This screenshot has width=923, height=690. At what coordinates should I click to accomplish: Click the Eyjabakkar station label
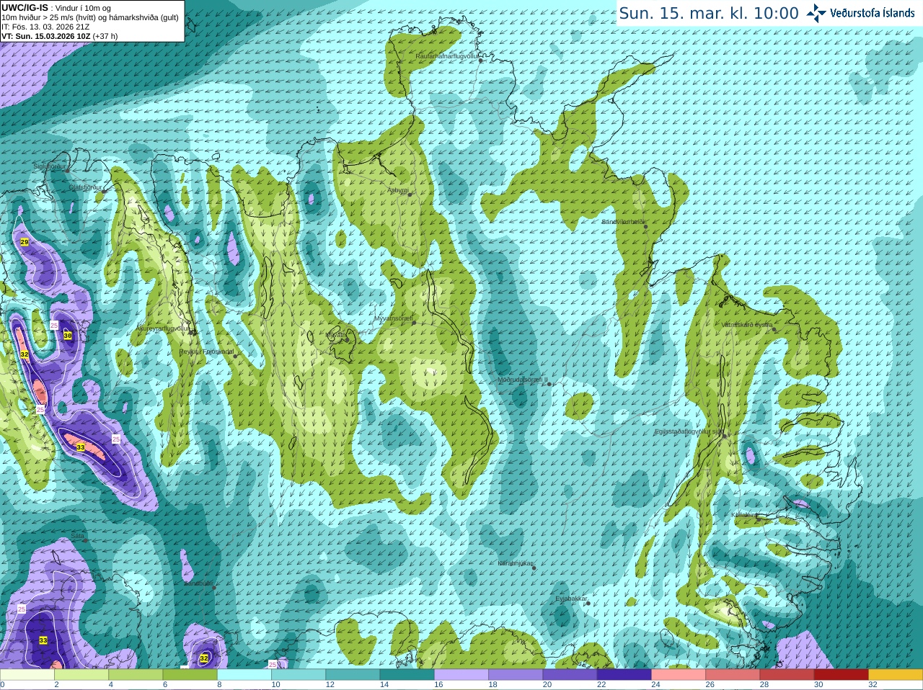tap(571, 599)
